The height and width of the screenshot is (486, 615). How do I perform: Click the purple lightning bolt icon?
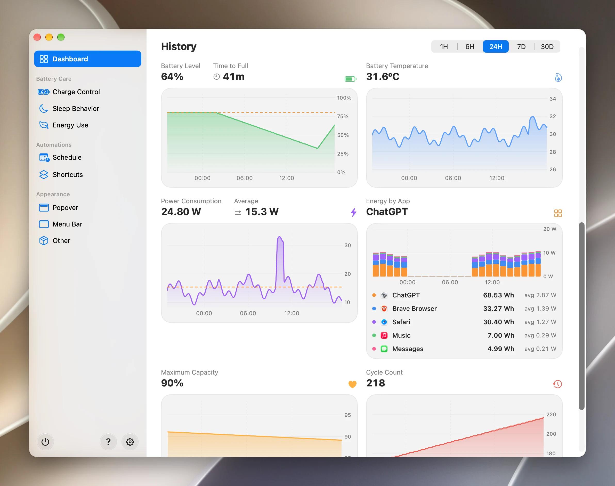coord(353,212)
